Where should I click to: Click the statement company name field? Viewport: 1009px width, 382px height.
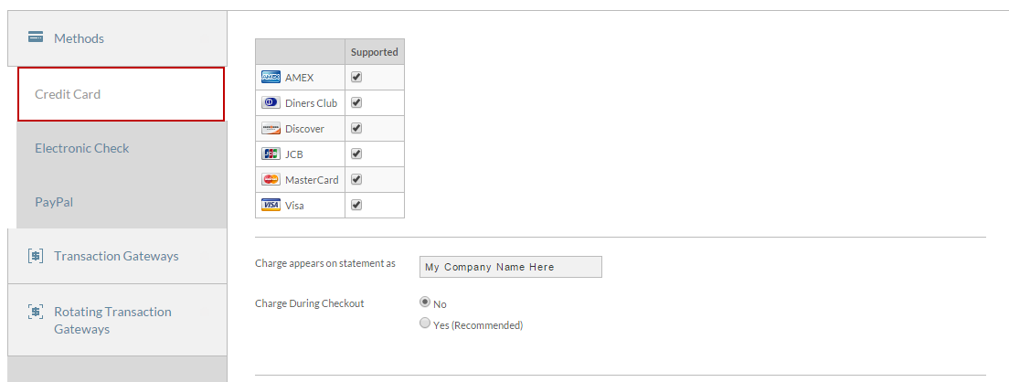click(x=510, y=267)
